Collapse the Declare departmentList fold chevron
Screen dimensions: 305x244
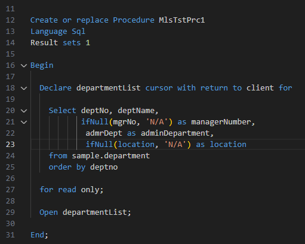(24, 88)
